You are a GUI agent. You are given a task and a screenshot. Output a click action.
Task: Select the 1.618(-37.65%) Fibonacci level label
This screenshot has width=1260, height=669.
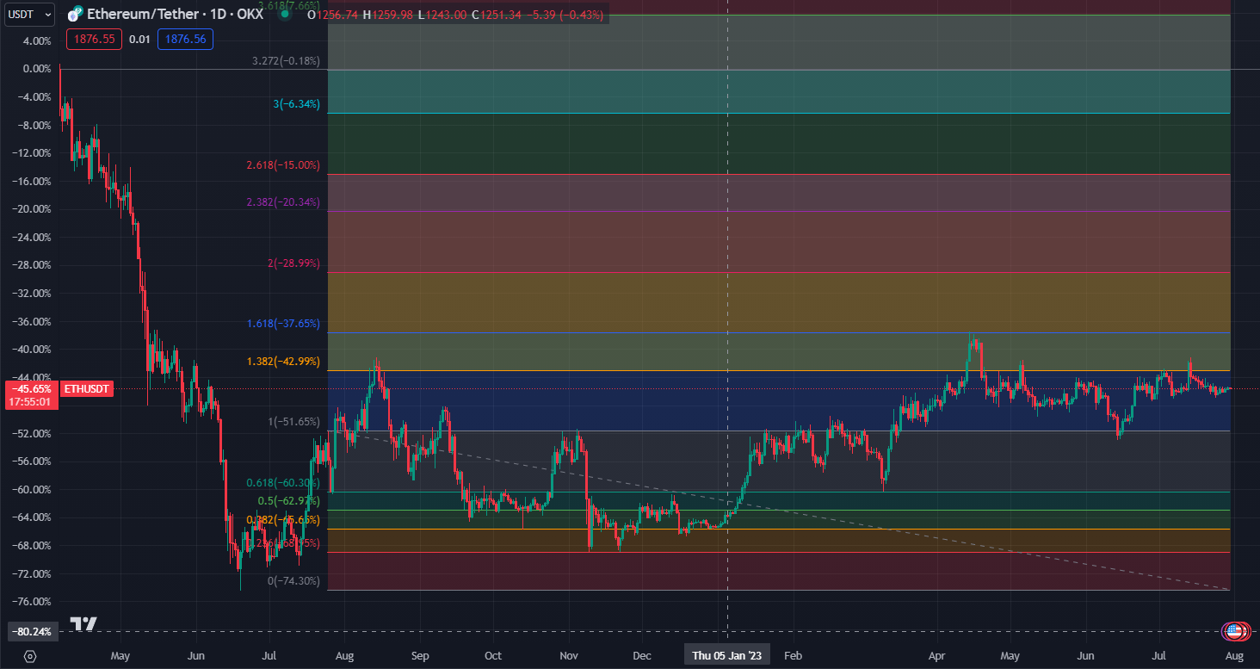pos(283,324)
